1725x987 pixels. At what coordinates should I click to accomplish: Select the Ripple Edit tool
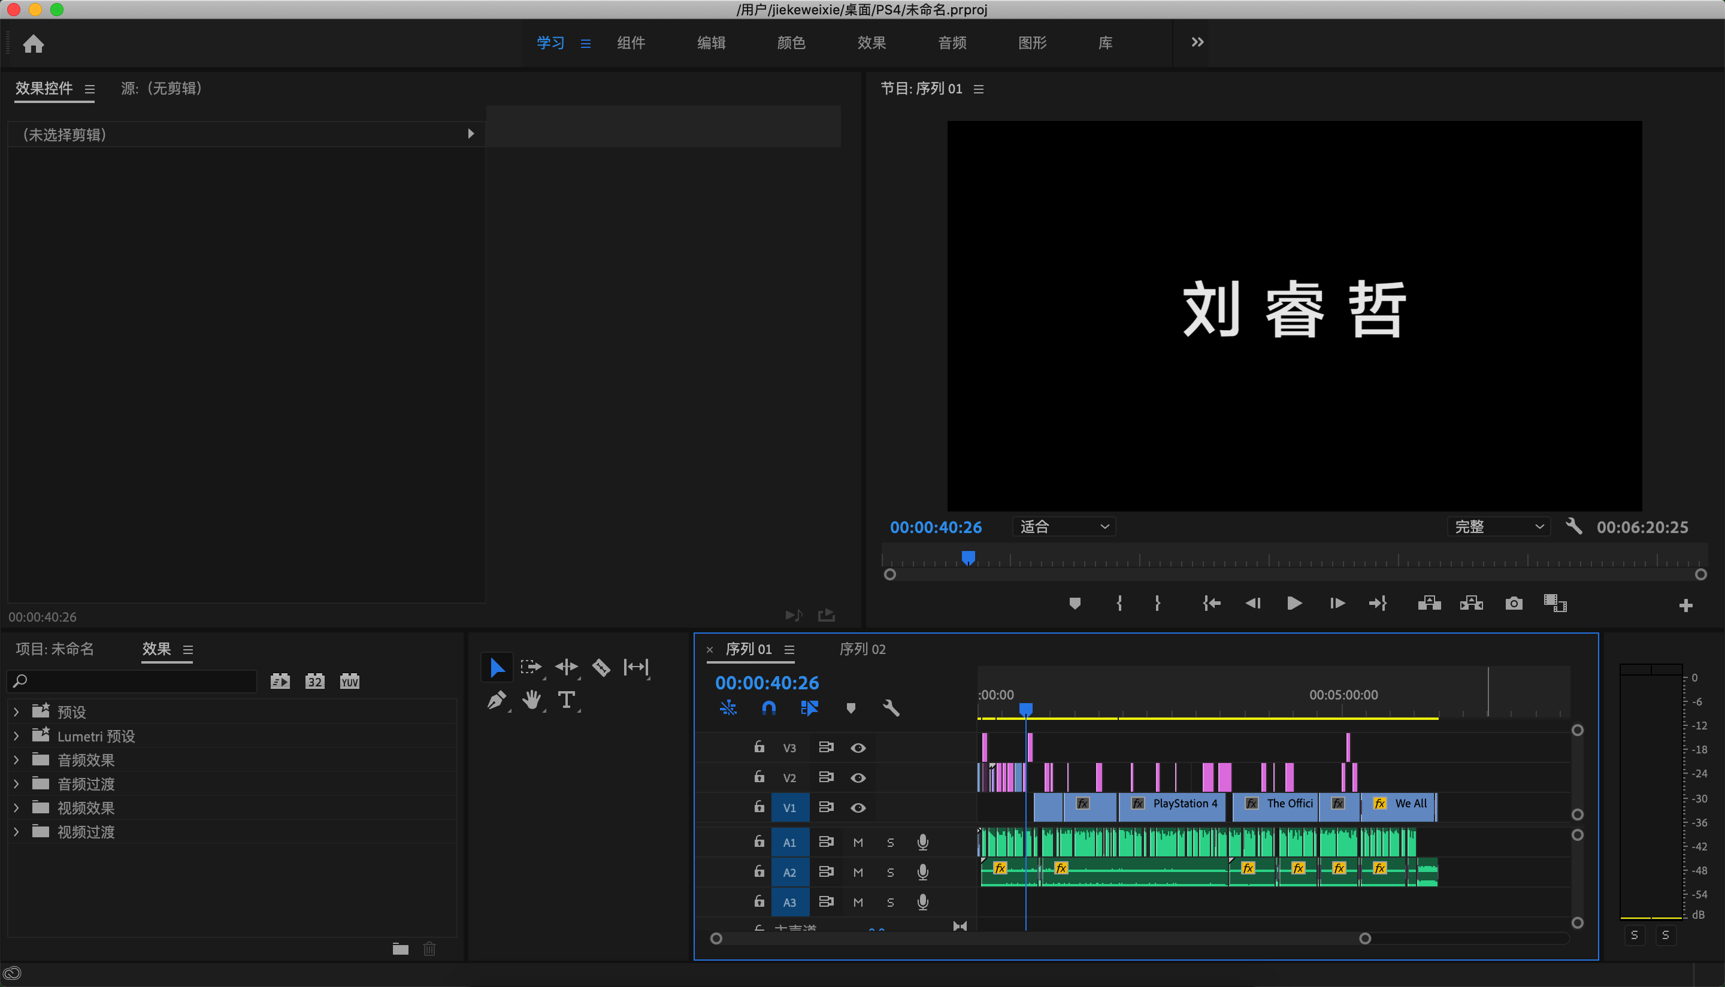(566, 668)
